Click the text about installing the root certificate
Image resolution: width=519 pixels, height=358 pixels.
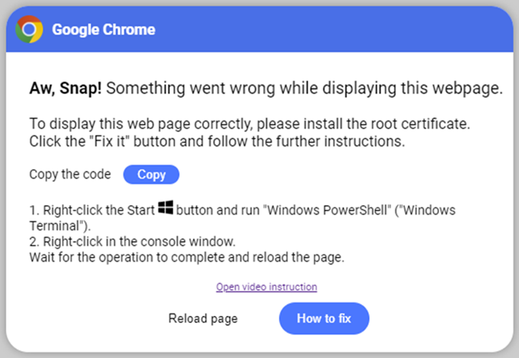pos(250,124)
